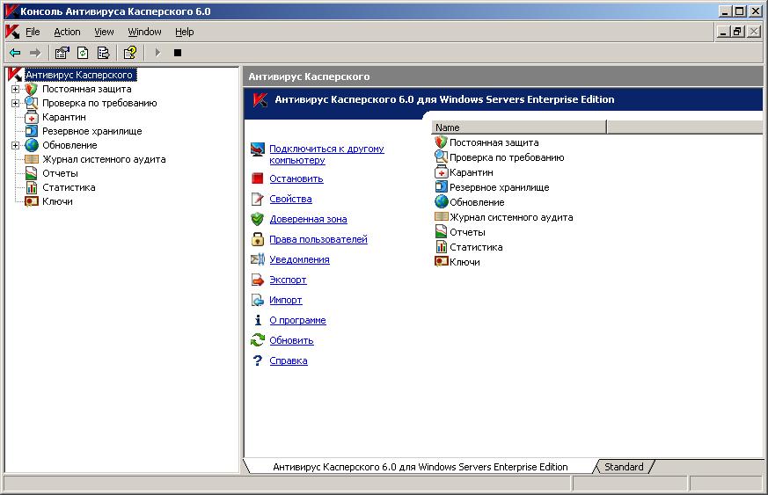Open the Права пользователей link
Viewport: 768px width, 495px height.
click(318, 239)
